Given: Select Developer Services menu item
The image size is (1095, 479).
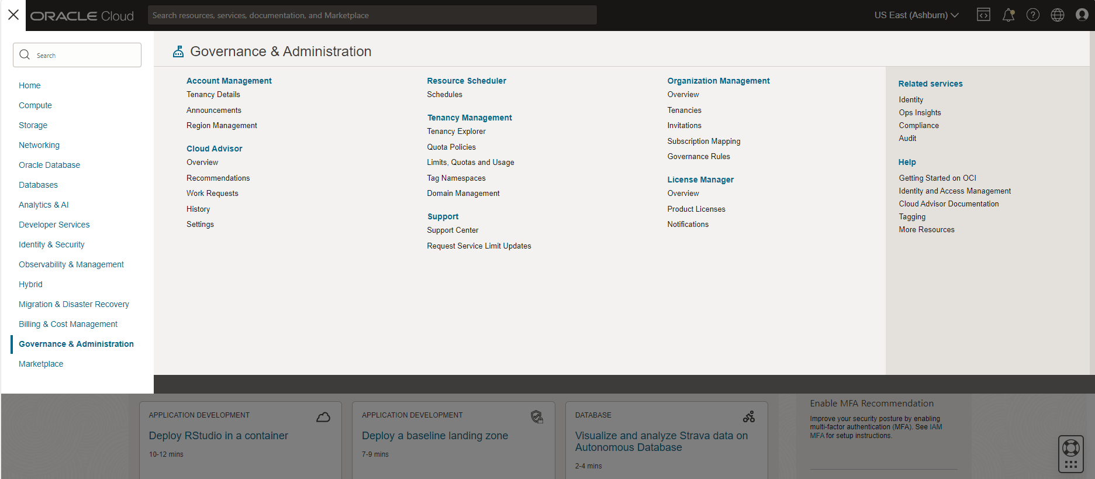Looking at the screenshot, I should [54, 225].
